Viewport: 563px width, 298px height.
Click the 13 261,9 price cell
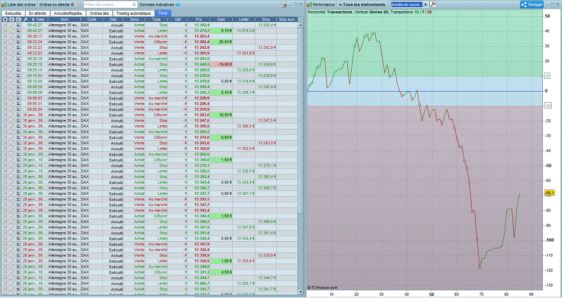click(199, 59)
